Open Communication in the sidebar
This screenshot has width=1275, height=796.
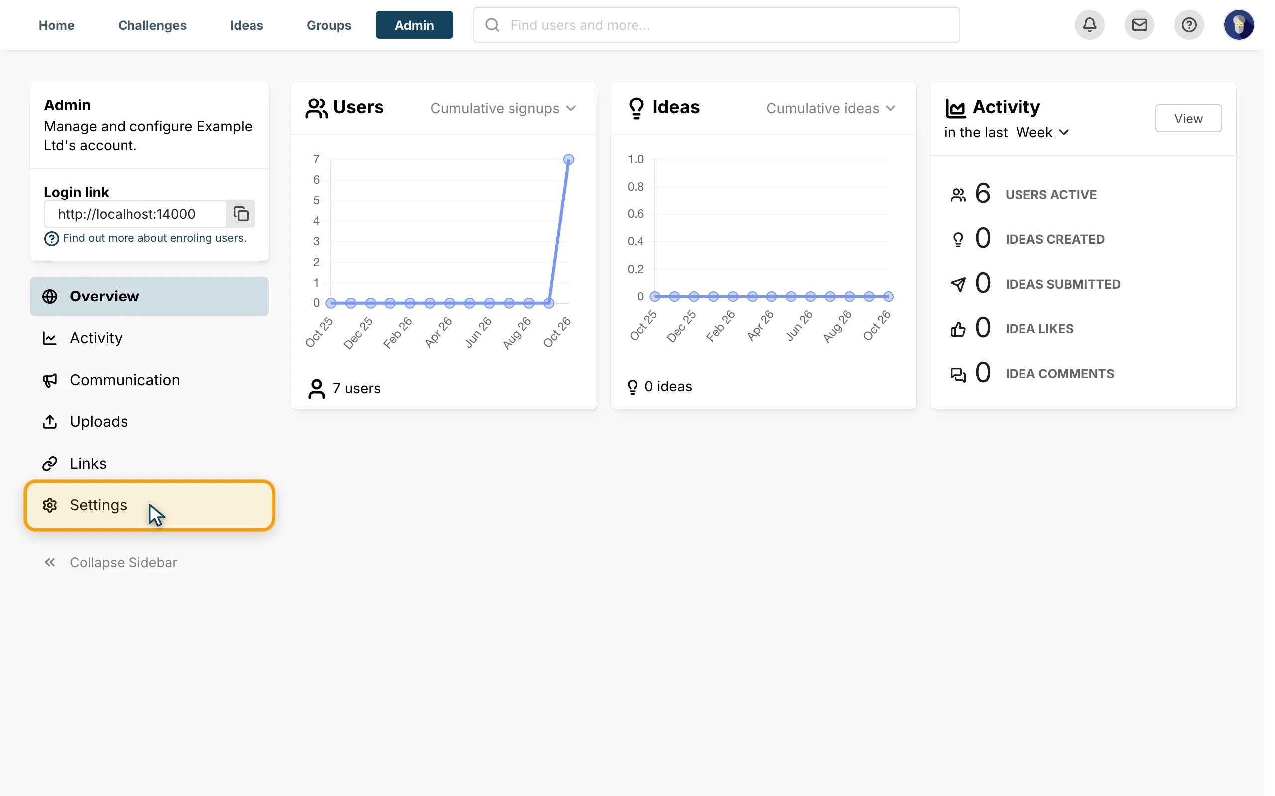pyautogui.click(x=149, y=380)
